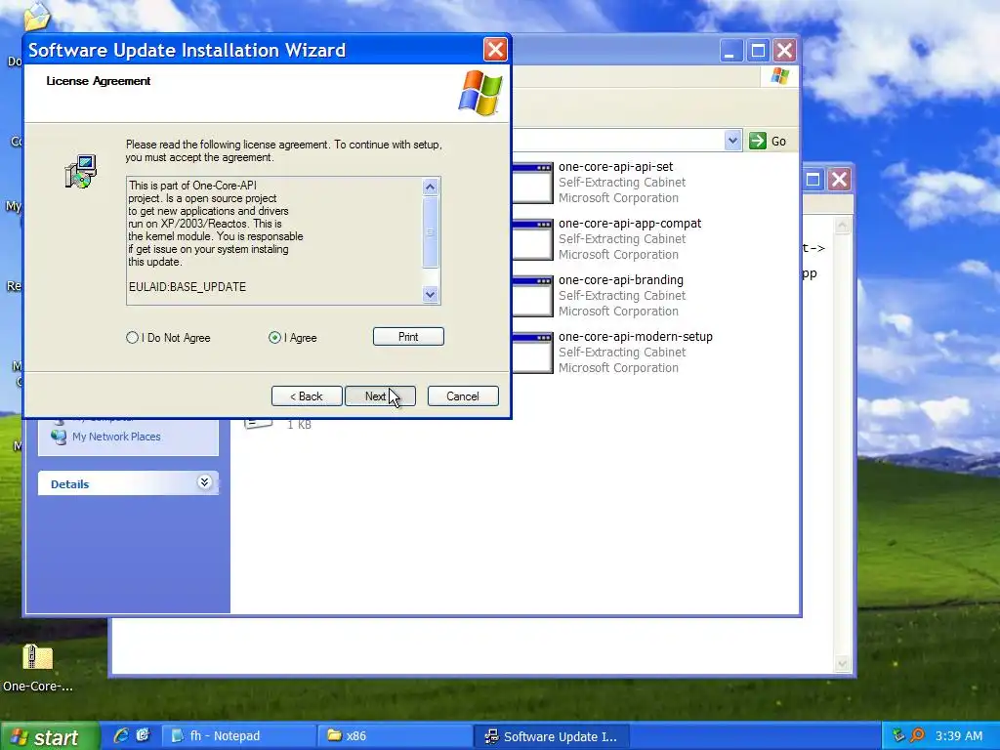Click the Details panel header
1000x750 pixels.
pyautogui.click(x=128, y=483)
